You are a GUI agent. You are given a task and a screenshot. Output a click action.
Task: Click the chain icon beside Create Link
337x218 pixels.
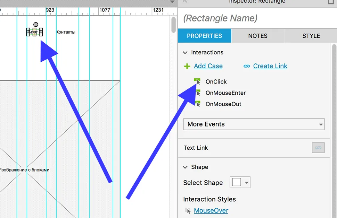tap(247, 66)
